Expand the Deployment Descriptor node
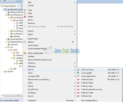Screen dimensions: 123x102 point(6,12)
